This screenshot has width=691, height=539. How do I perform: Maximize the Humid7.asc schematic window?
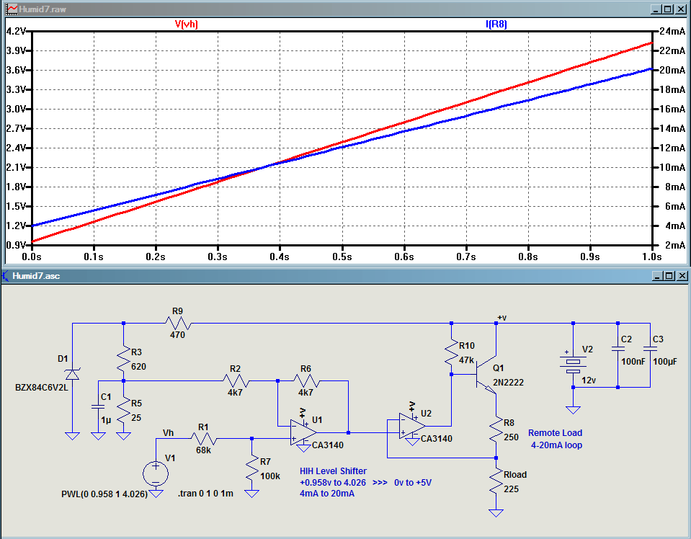(x=669, y=276)
